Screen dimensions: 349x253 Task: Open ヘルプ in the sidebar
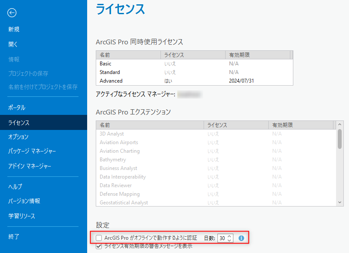click(15, 187)
